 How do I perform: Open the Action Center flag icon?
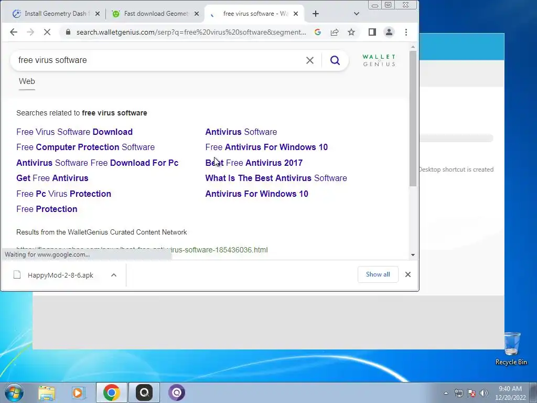pyautogui.click(x=471, y=393)
